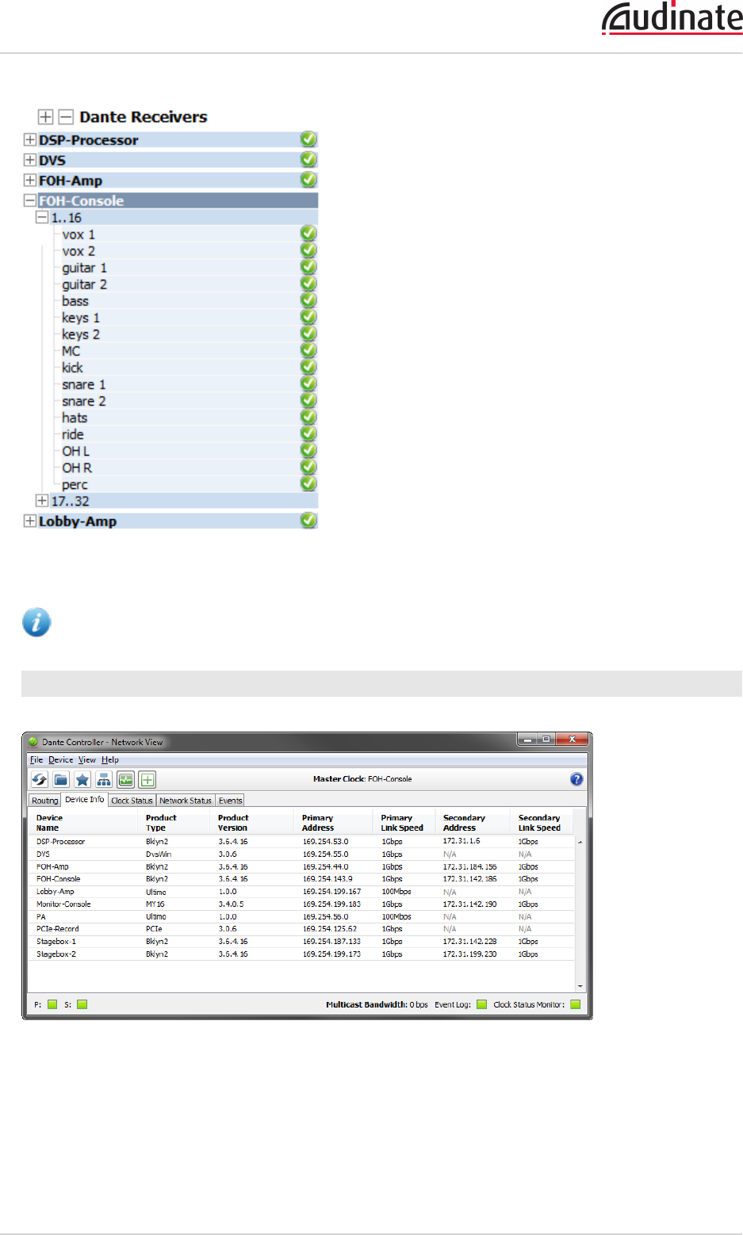Click the Audinate logo
Screen dimensions: 743x1235
pos(672,18)
